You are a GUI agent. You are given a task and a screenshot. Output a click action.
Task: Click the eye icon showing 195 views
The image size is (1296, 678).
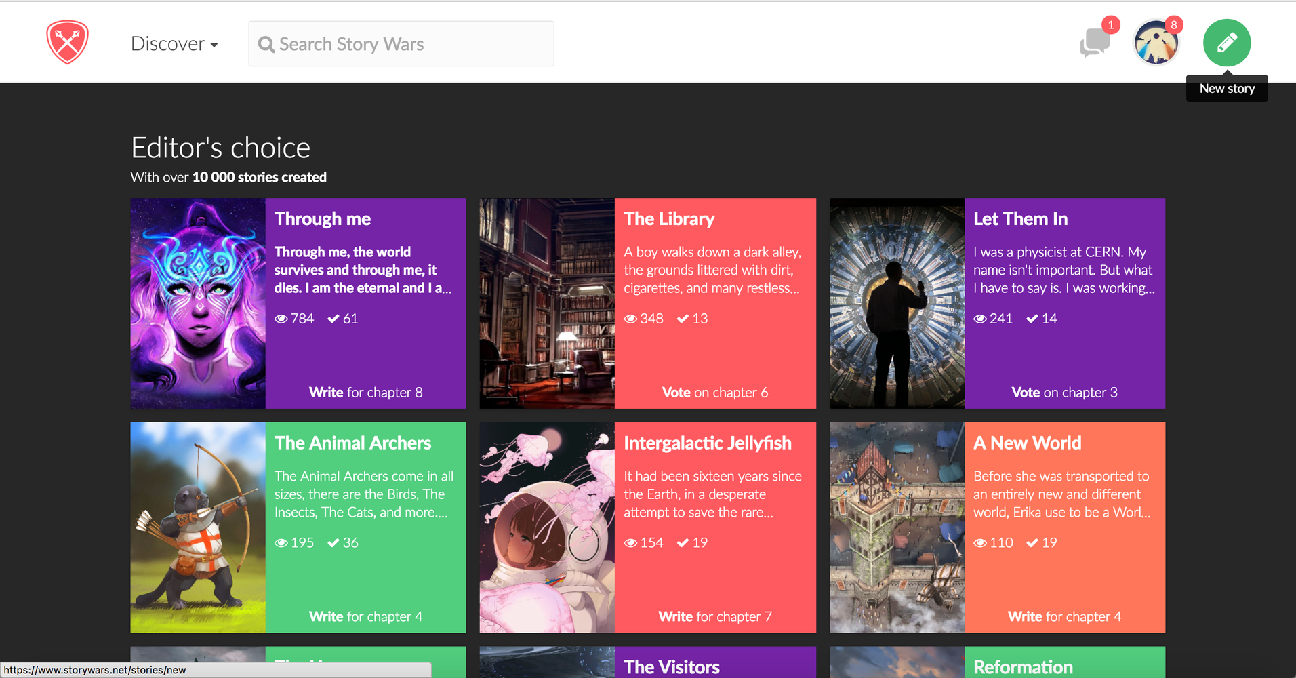(281, 543)
